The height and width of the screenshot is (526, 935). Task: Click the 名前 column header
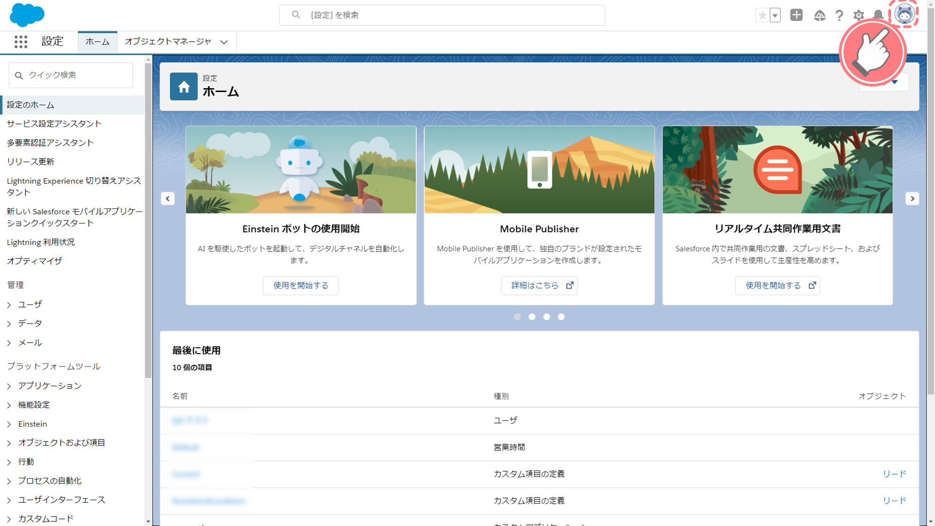point(180,396)
